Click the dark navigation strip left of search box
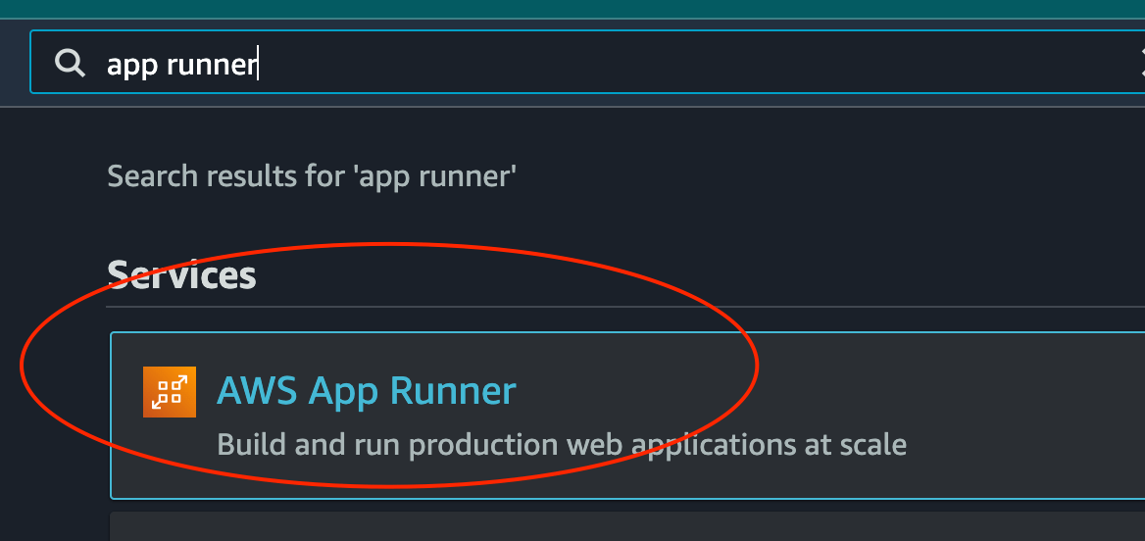The height and width of the screenshot is (541, 1145). point(14,62)
